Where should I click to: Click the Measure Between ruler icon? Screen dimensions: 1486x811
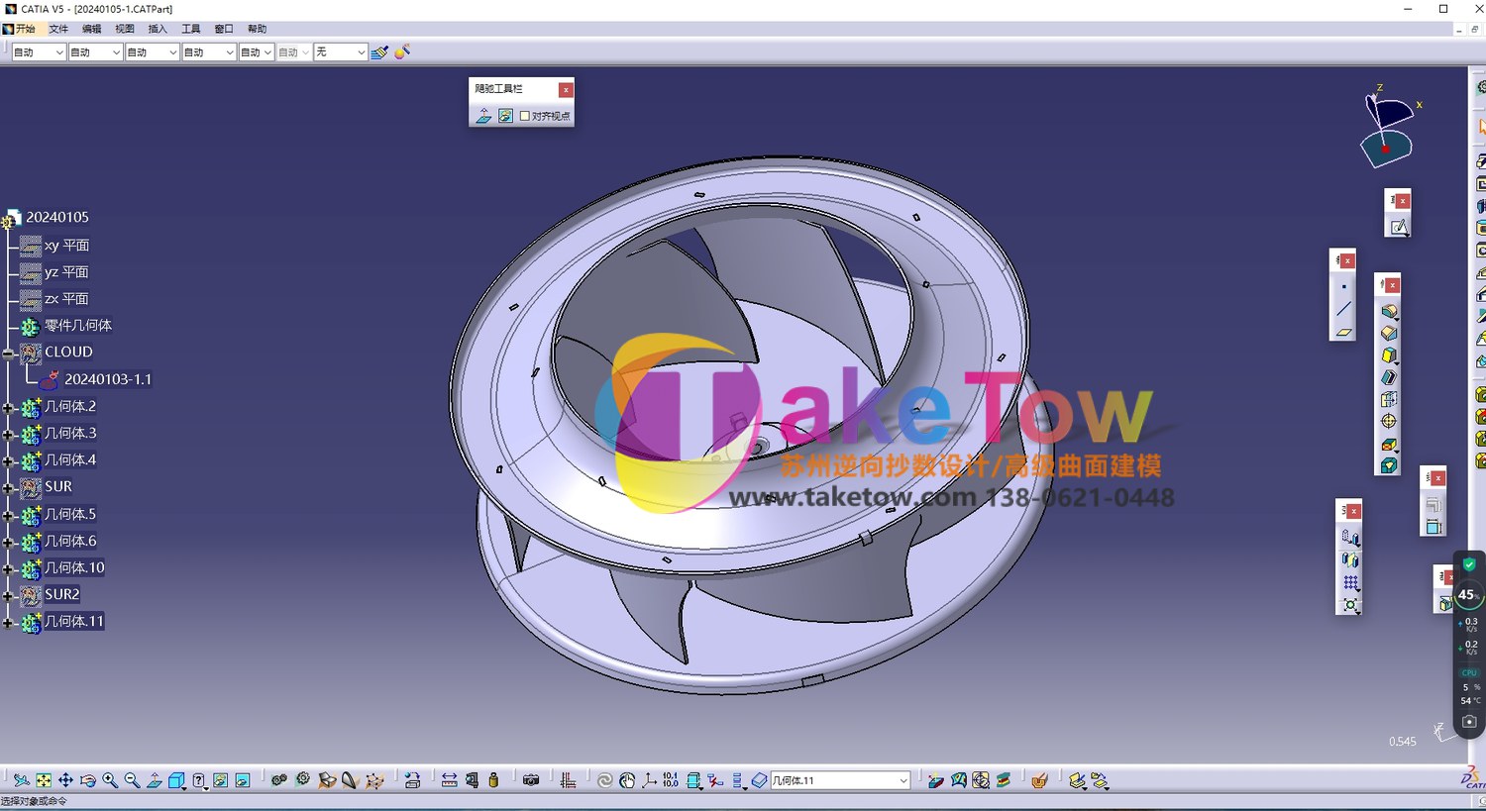(x=449, y=780)
